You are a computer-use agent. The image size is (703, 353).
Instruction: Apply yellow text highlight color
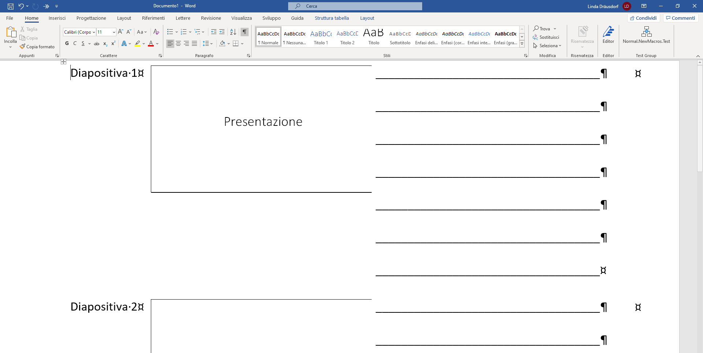(137, 44)
